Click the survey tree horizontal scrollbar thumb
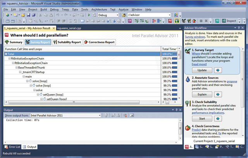Image resolution: width=248 pixels, height=158 pixels. click(x=74, y=102)
